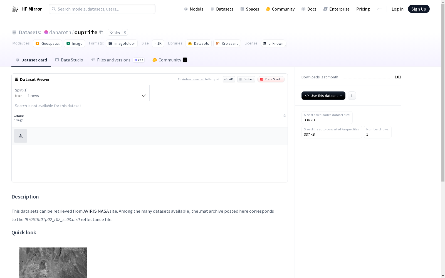Click the danaroth user avatar
The width and height of the screenshot is (445, 278).
pyautogui.click(x=46, y=32)
